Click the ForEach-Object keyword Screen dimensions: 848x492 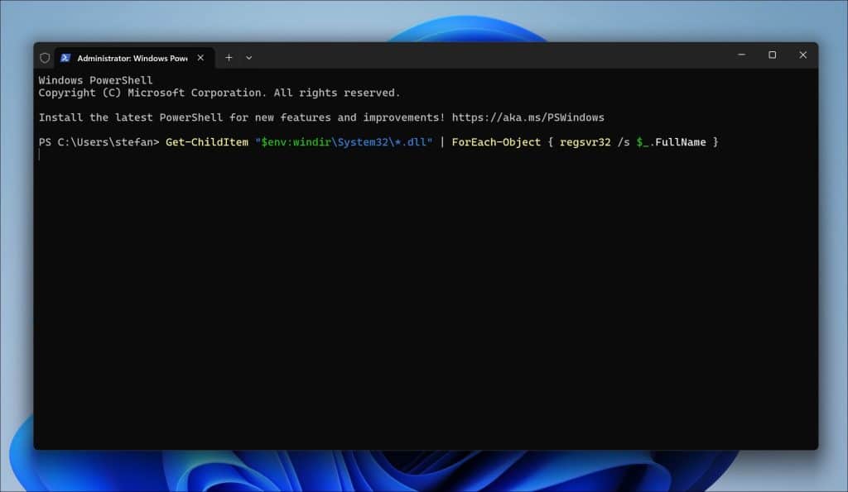click(x=496, y=141)
